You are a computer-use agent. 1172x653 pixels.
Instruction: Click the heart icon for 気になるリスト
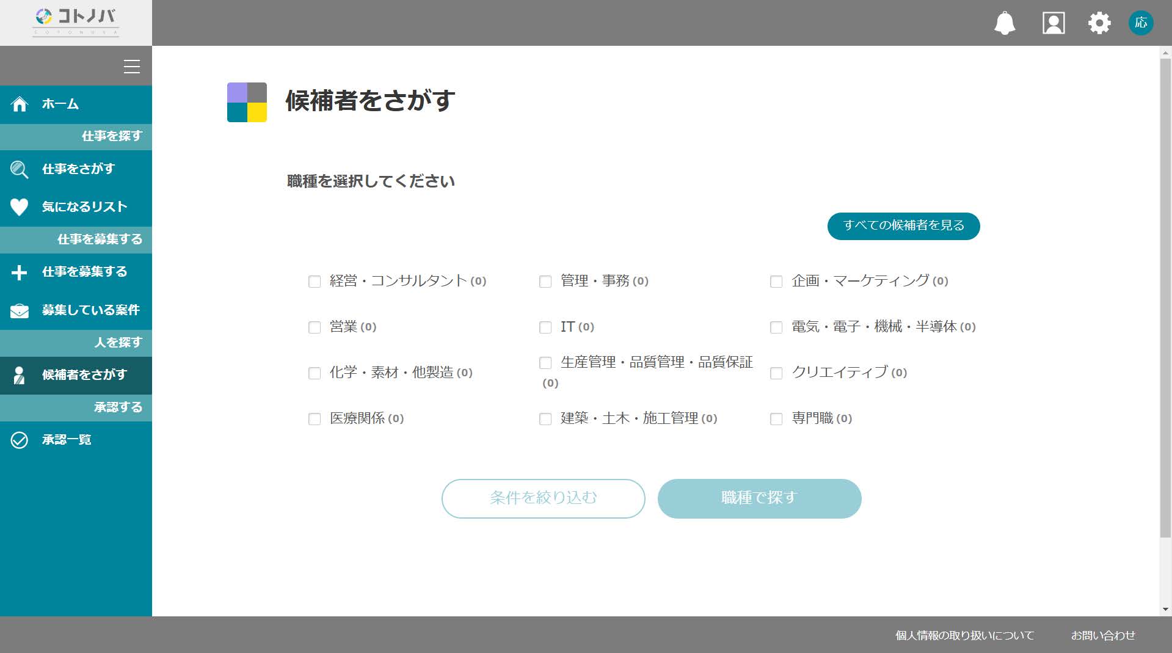point(20,207)
